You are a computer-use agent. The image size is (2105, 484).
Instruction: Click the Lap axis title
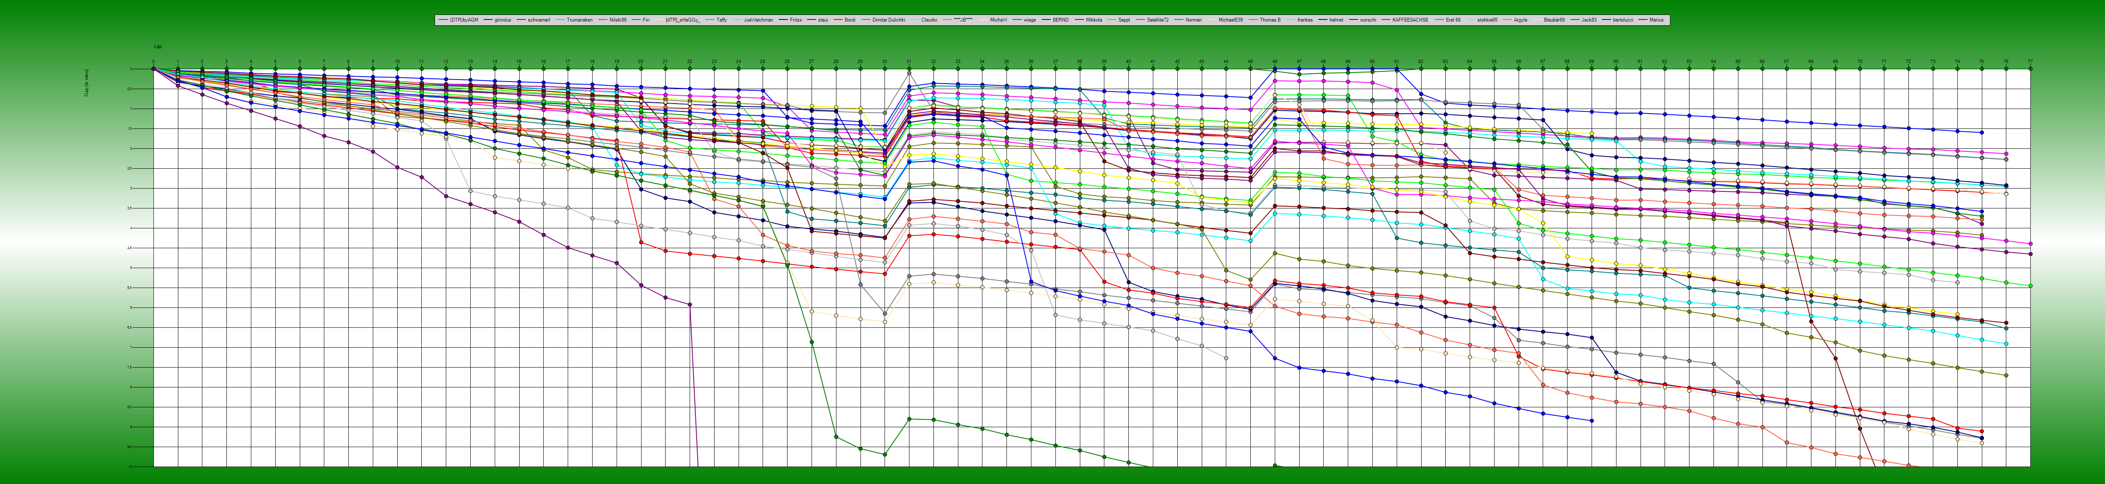click(x=158, y=46)
